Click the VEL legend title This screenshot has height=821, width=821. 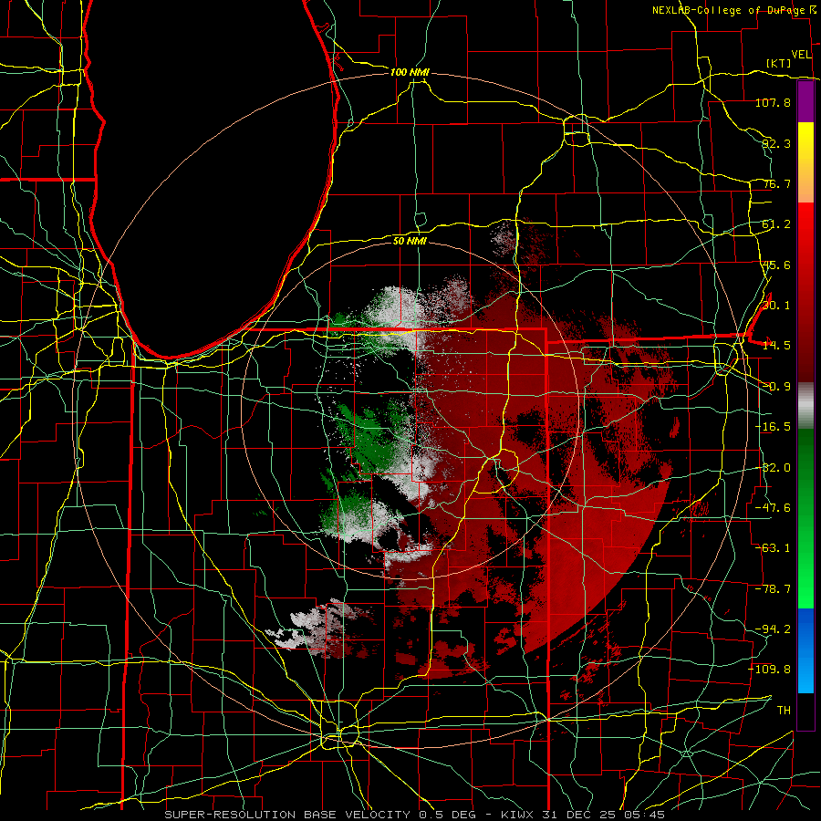[x=801, y=55]
